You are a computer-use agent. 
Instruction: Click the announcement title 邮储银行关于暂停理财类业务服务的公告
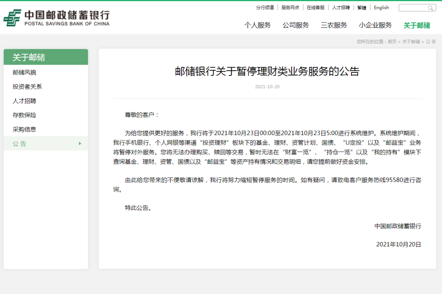click(x=267, y=71)
